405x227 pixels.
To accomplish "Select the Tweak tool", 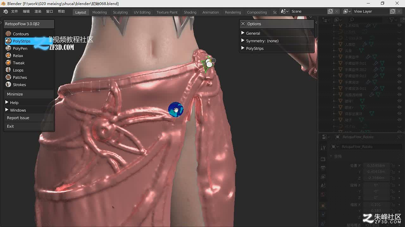I will [x=28, y=63].
